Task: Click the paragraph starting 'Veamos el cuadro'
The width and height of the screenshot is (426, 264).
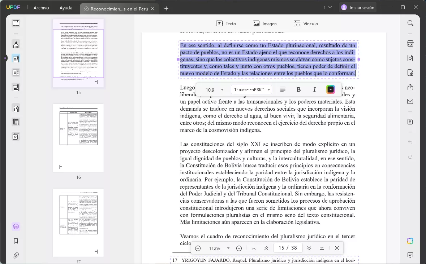Action: [268, 239]
